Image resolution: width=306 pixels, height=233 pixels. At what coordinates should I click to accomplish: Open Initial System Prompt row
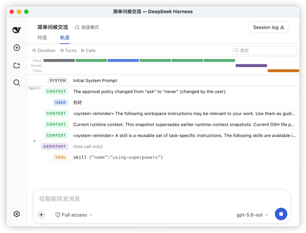click(163, 81)
